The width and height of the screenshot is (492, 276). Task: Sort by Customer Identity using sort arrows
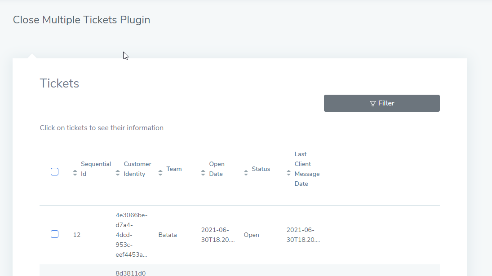[x=118, y=173]
